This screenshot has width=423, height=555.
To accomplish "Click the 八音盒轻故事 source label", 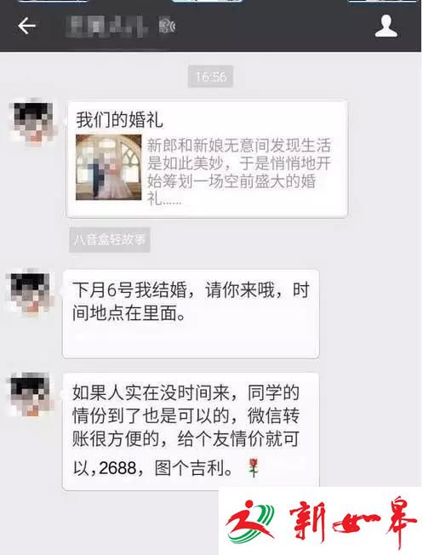I will (x=110, y=240).
